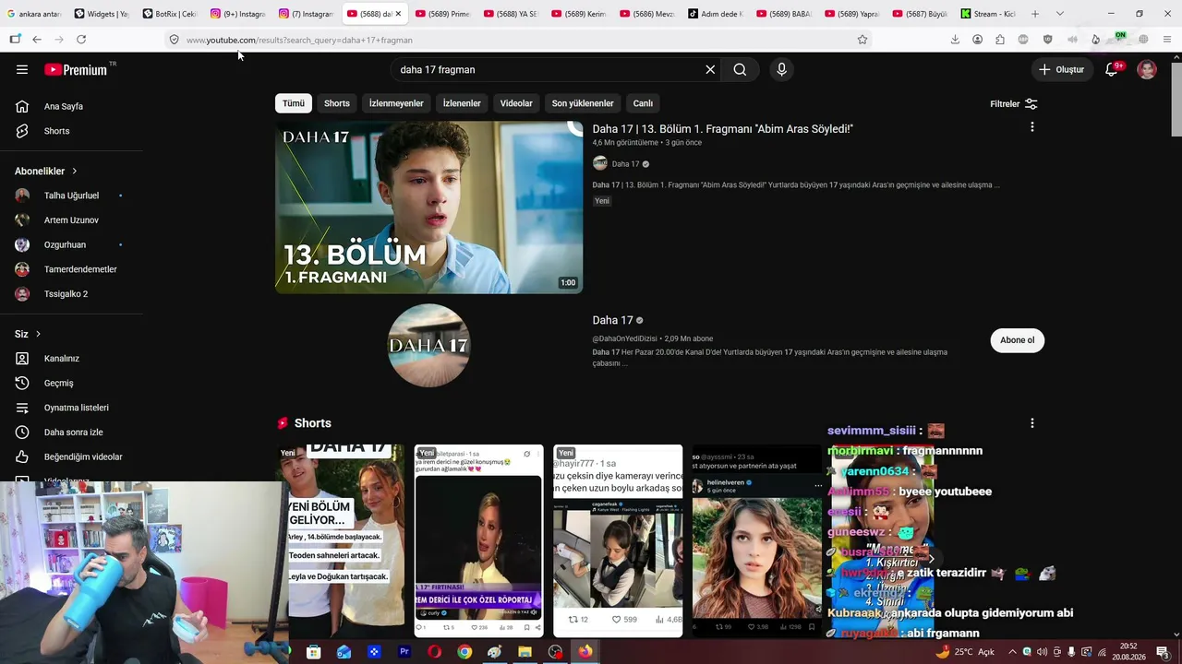Click the Oluştur create button

click(1063, 69)
